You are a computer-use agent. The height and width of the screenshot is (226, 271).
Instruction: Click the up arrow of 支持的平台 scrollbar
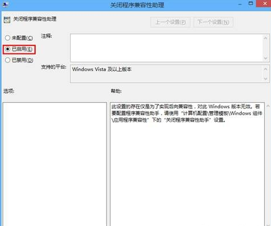point(266,69)
